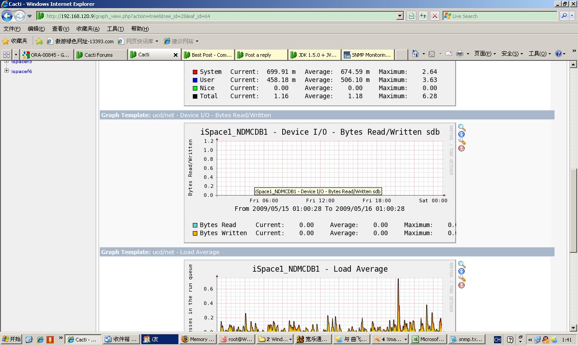Print the current page
Screen dimensions: 578x346
pos(460,54)
